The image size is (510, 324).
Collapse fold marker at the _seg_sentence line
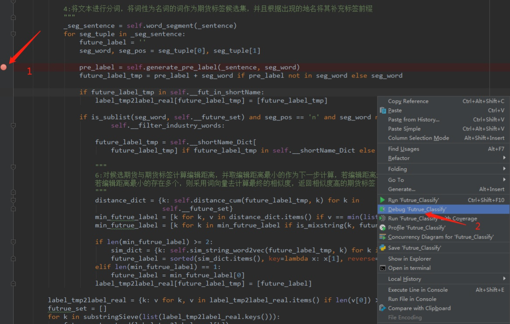coord(13,17)
